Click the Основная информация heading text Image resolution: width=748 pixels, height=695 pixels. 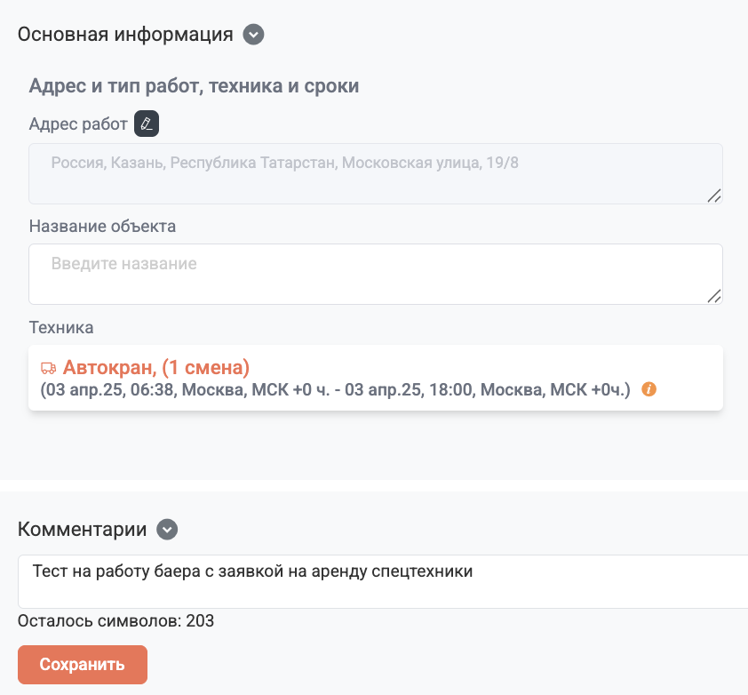[125, 35]
